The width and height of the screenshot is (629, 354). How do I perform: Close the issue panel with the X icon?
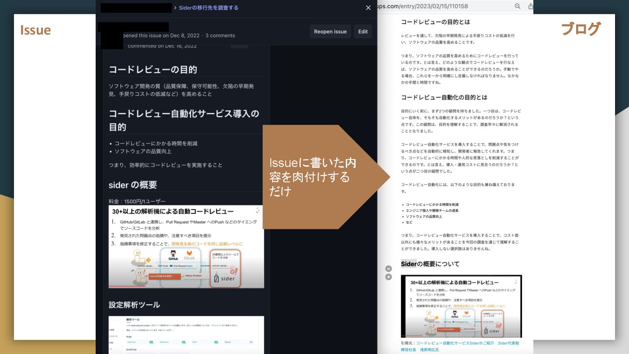[x=368, y=7]
